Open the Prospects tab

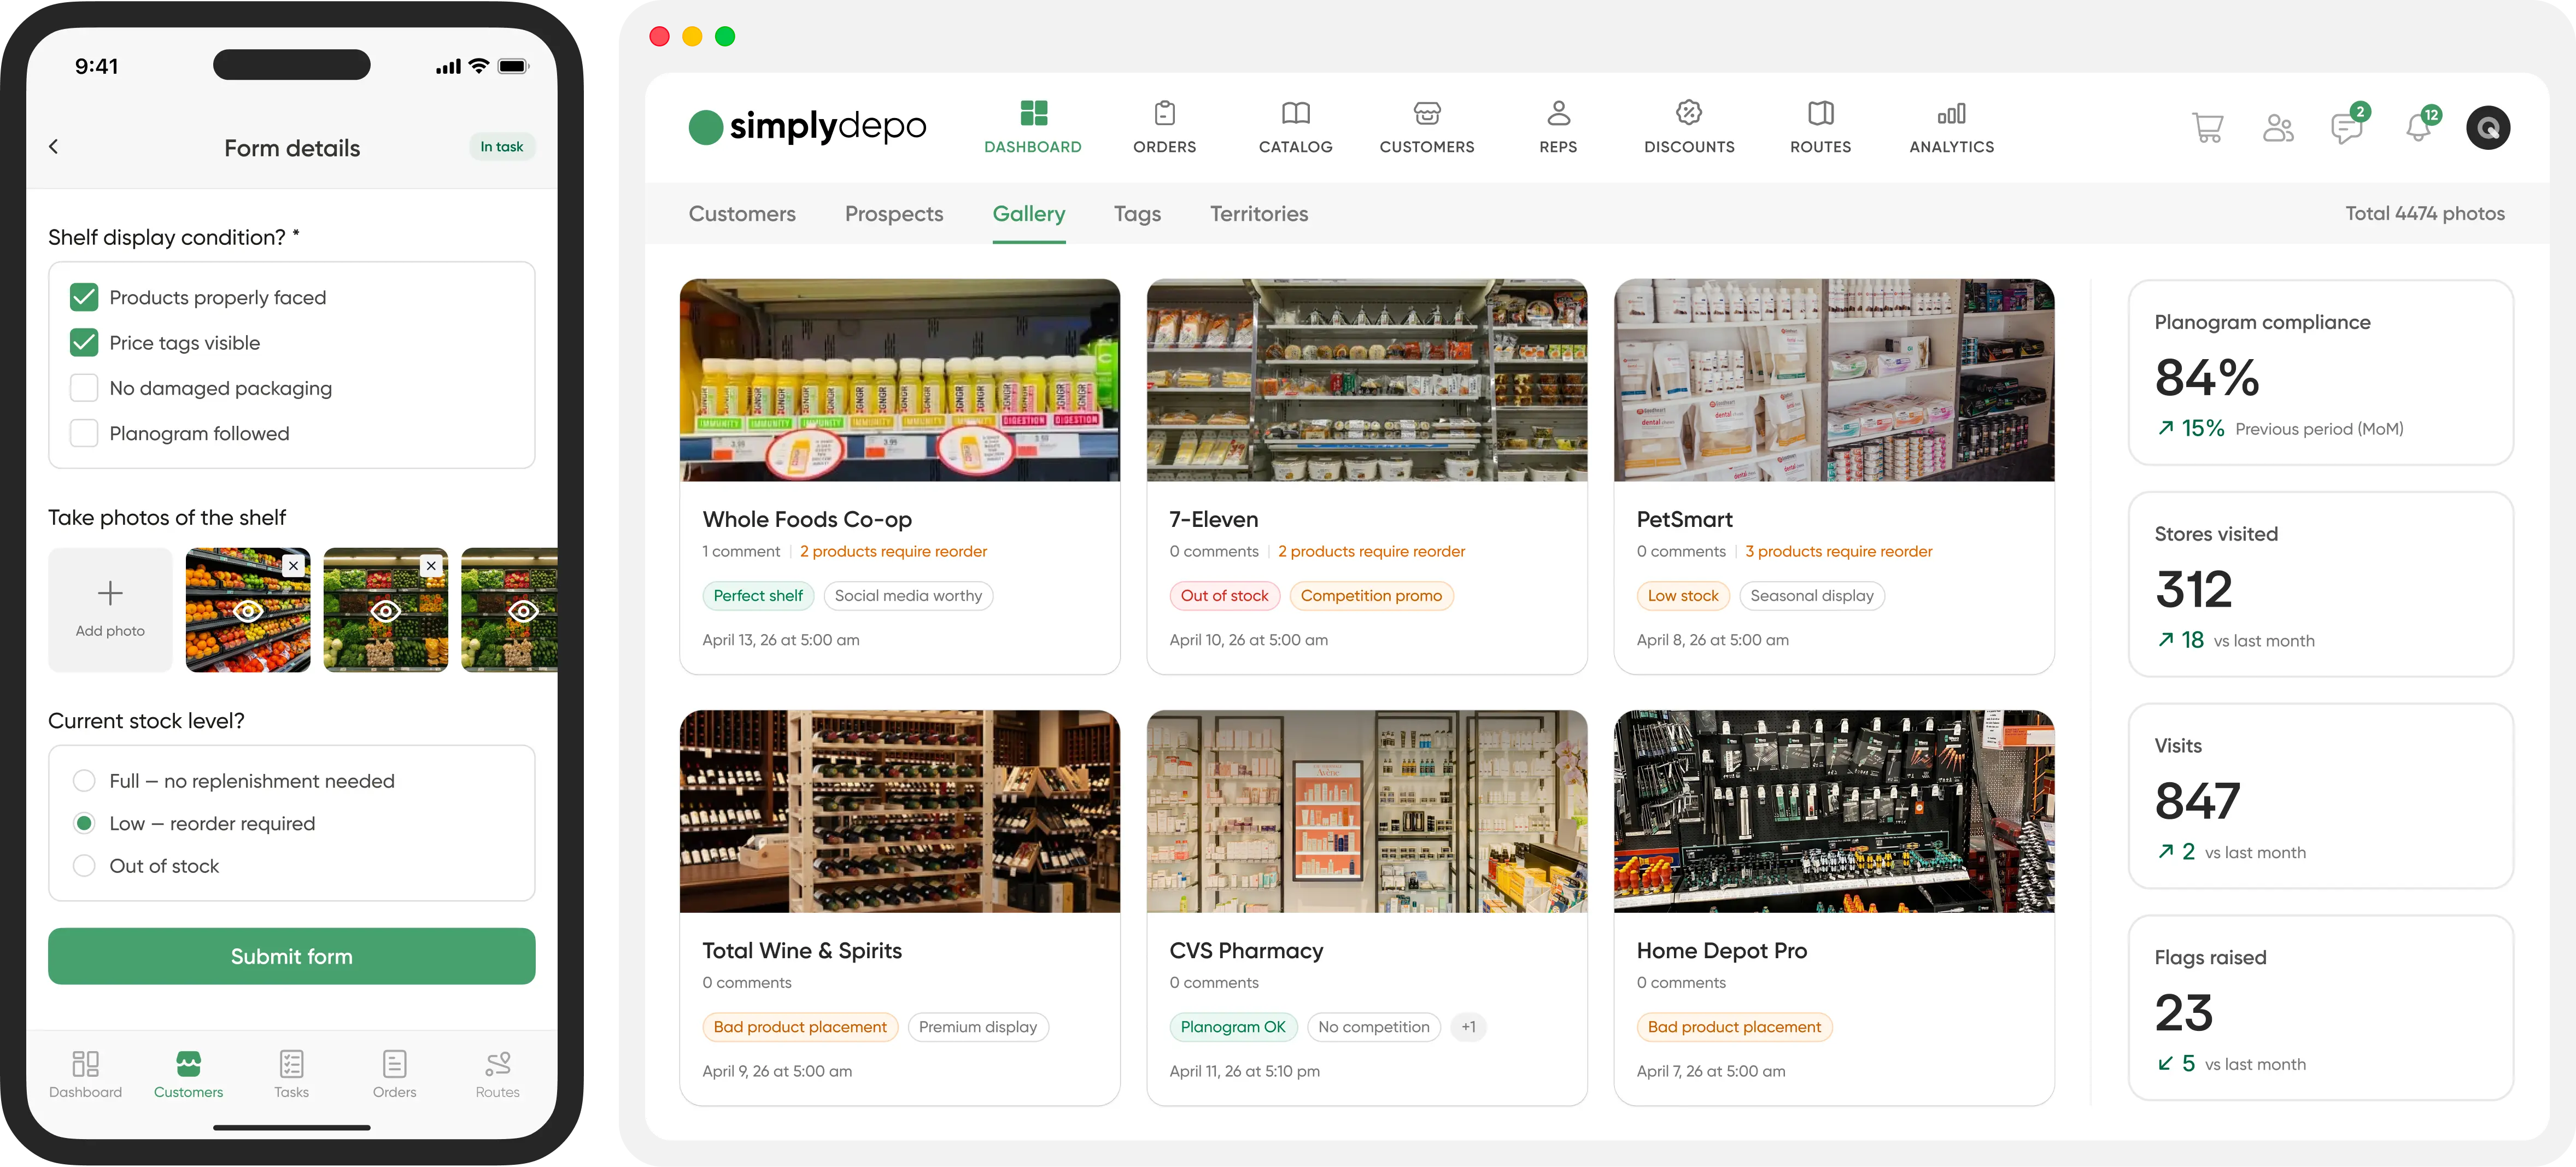click(893, 214)
